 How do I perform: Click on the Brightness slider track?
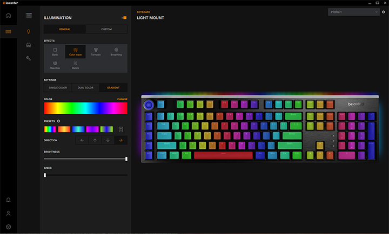click(x=85, y=159)
